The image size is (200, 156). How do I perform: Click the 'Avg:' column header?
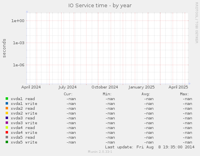coord(146,94)
